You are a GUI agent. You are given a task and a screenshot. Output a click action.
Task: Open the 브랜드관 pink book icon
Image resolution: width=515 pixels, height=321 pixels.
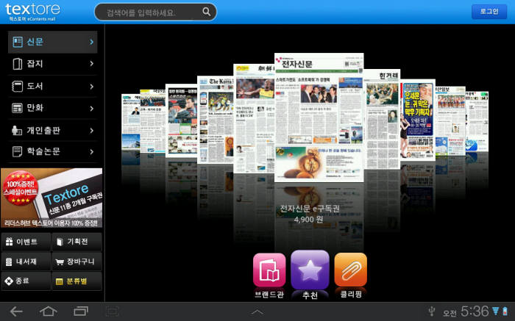[269, 270]
